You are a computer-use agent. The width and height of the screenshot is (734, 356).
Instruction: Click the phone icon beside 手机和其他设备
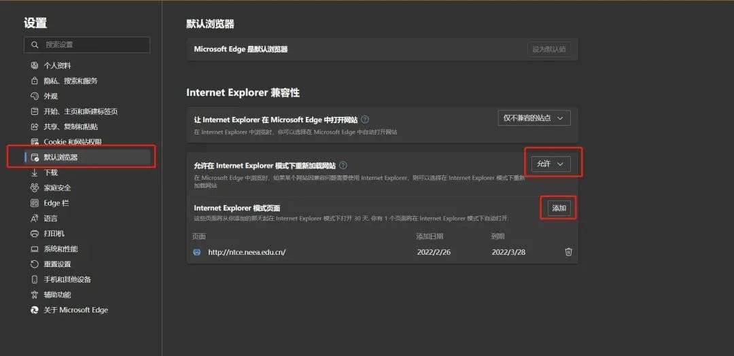click(34, 279)
